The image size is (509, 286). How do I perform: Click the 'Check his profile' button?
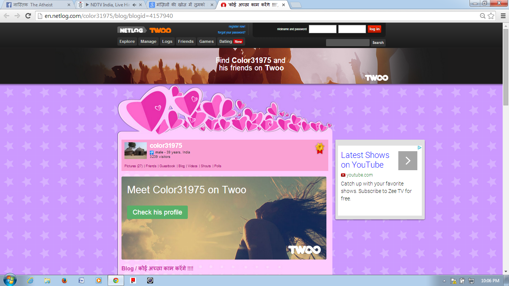pyautogui.click(x=157, y=212)
